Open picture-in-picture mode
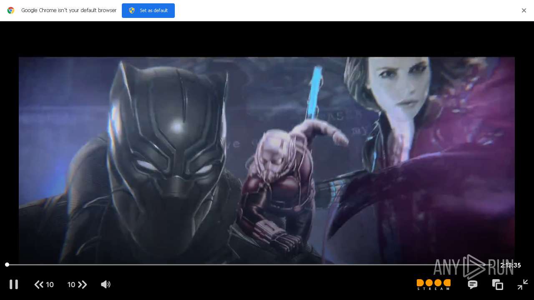534x300 pixels. (x=498, y=285)
